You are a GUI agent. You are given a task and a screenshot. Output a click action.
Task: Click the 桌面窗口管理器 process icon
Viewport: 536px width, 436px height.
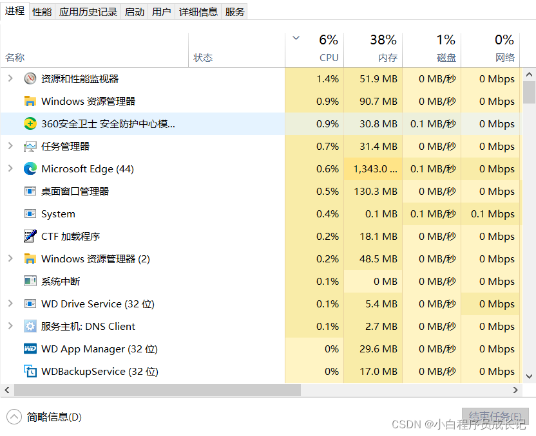[30, 192]
